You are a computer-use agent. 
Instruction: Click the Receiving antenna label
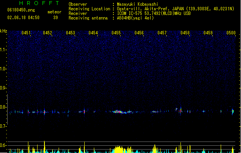[88, 18]
